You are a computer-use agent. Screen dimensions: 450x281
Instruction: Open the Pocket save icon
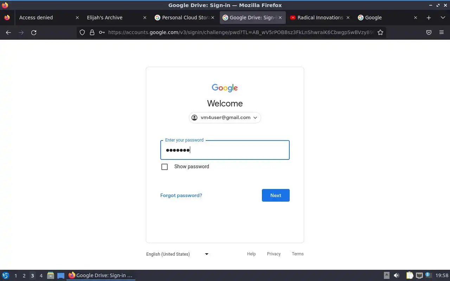coord(429,32)
